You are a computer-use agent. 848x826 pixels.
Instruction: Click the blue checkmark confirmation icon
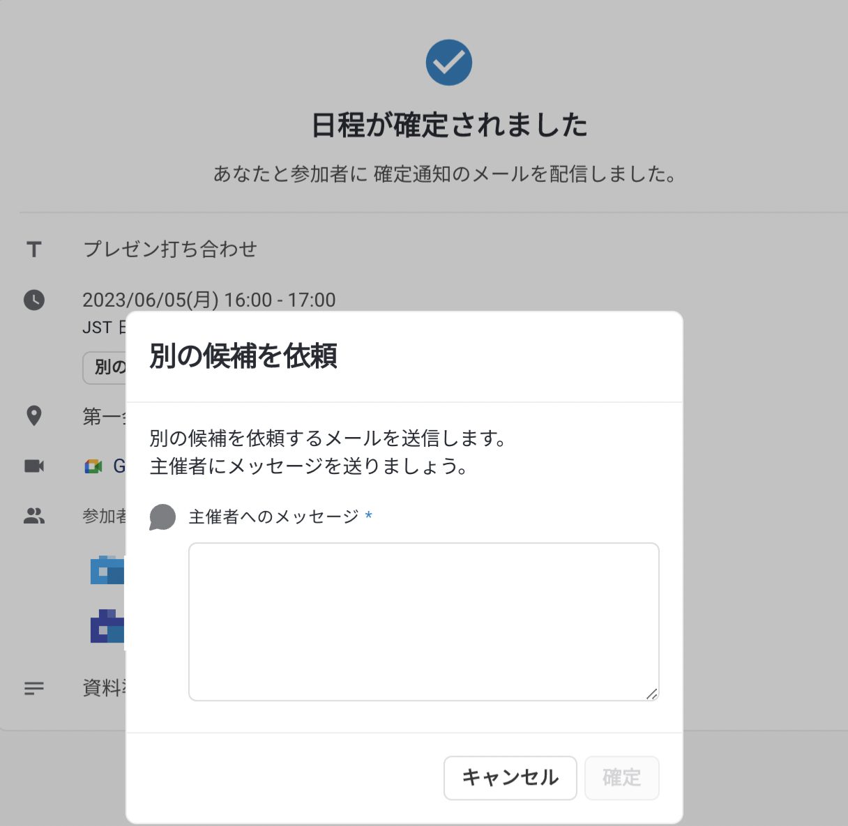pyautogui.click(x=449, y=61)
